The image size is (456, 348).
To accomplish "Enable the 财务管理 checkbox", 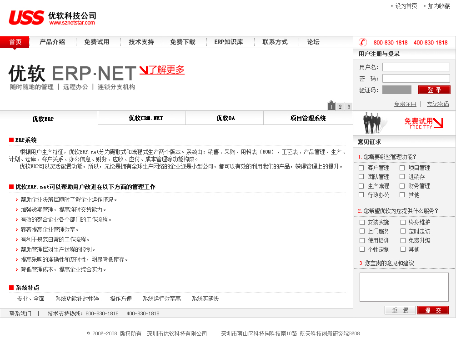I will tap(402, 186).
